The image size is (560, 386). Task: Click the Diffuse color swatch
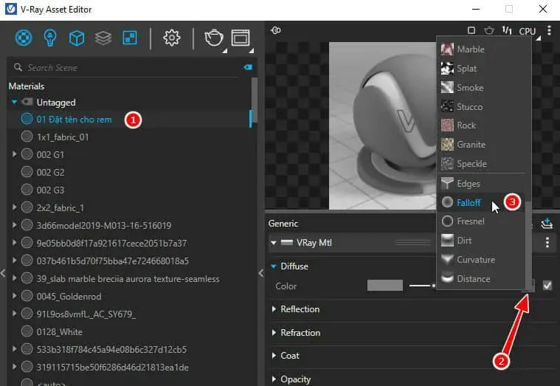point(385,286)
